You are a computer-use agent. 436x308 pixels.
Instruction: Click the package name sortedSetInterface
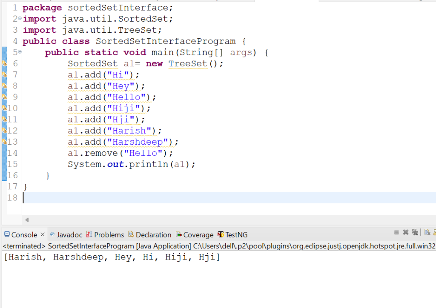118,8
